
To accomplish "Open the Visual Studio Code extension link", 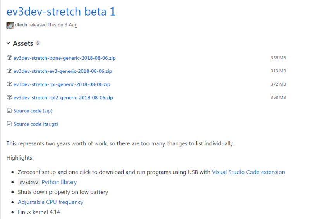I will tap(248, 172).
